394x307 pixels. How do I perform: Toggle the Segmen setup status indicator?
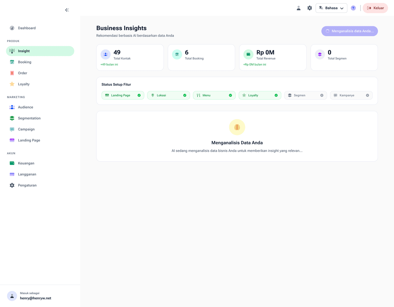click(321, 95)
